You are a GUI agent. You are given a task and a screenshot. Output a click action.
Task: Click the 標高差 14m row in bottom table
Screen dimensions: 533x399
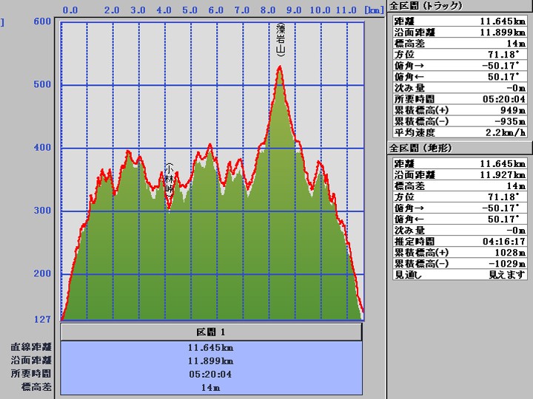[x=211, y=387]
